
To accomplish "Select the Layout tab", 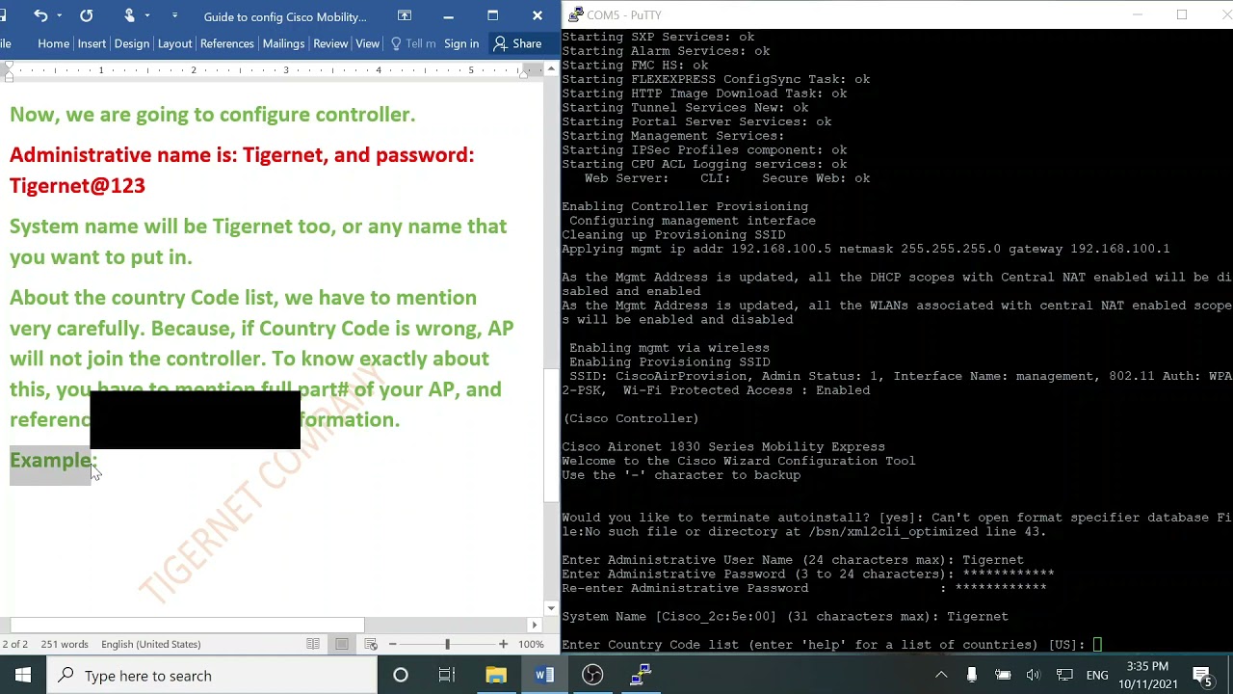I will click(x=174, y=43).
